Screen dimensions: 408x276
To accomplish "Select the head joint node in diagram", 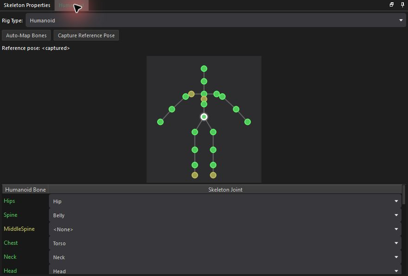I will [204, 69].
